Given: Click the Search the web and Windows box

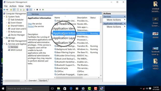Looking at the screenshot, I should tap(28, 88).
